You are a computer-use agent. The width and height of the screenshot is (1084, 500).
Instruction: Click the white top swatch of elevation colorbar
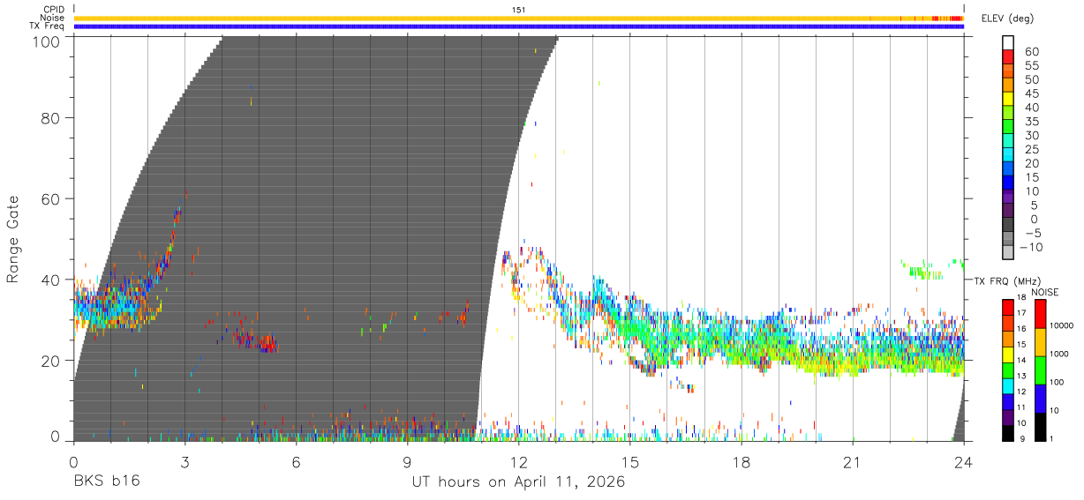pos(1008,42)
